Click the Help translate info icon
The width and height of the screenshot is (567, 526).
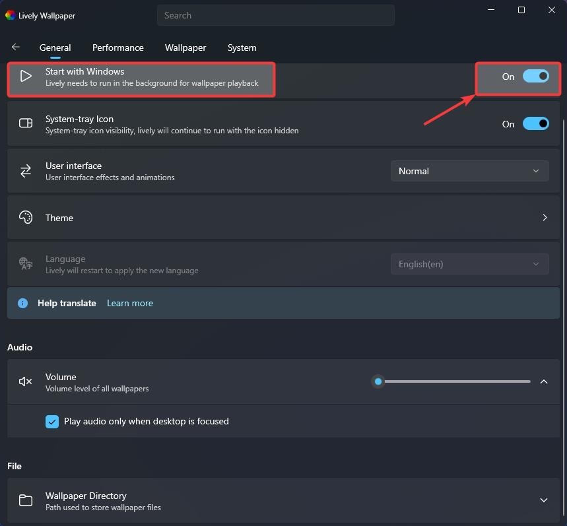pyautogui.click(x=23, y=303)
